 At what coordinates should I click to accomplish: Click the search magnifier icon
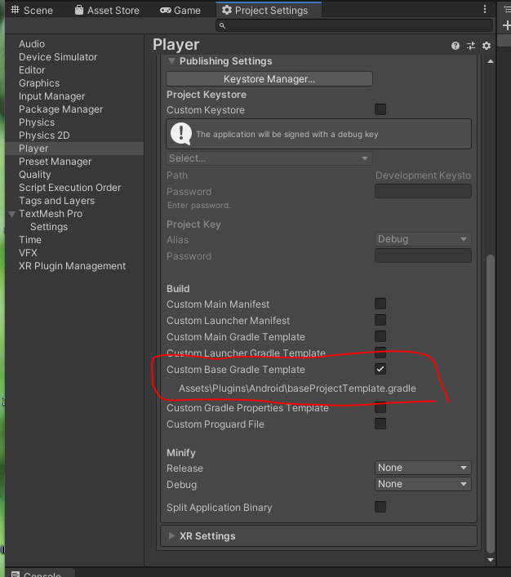[222, 25]
